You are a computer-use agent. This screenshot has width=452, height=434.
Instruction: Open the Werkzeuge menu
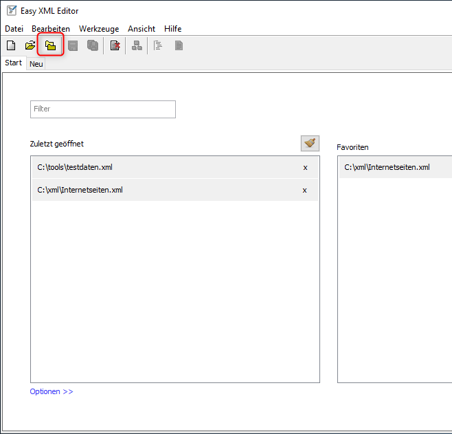click(x=99, y=29)
